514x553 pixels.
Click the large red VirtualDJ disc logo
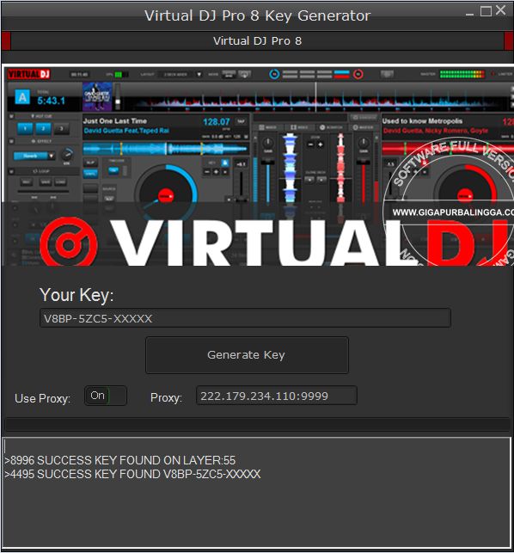[x=69, y=243]
